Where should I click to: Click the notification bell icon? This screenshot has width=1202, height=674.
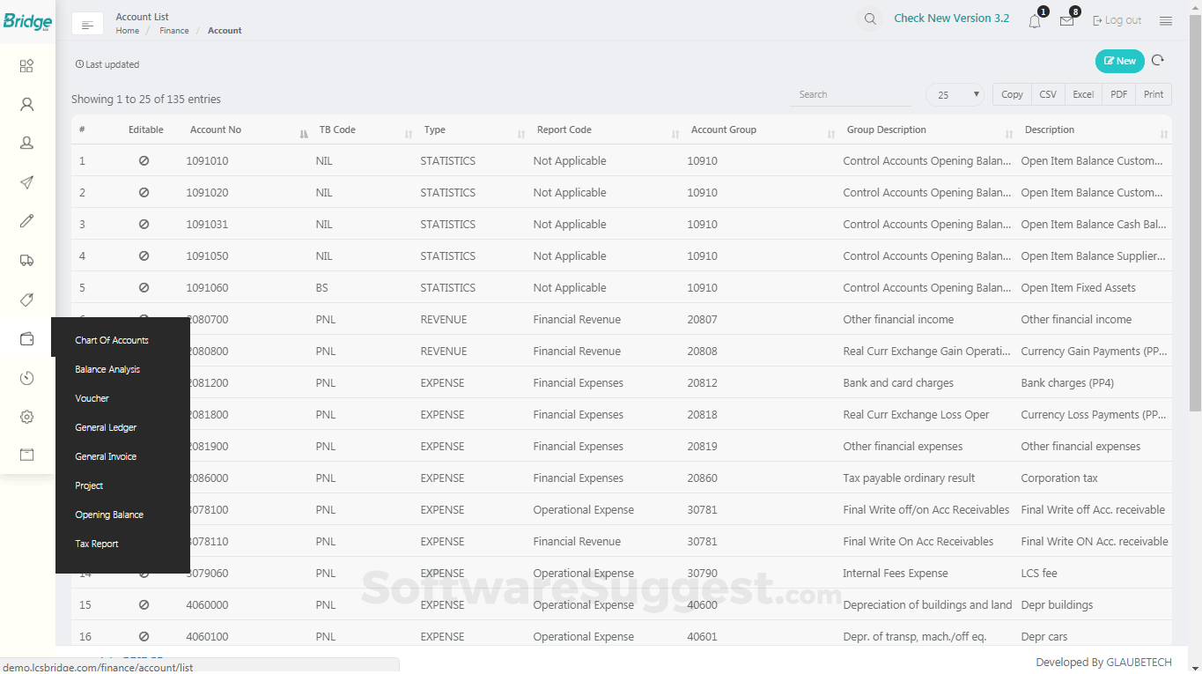pos(1035,21)
